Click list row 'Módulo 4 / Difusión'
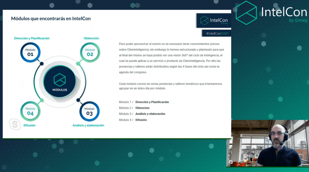The height and width of the screenshot is (172, 309). 133,120
